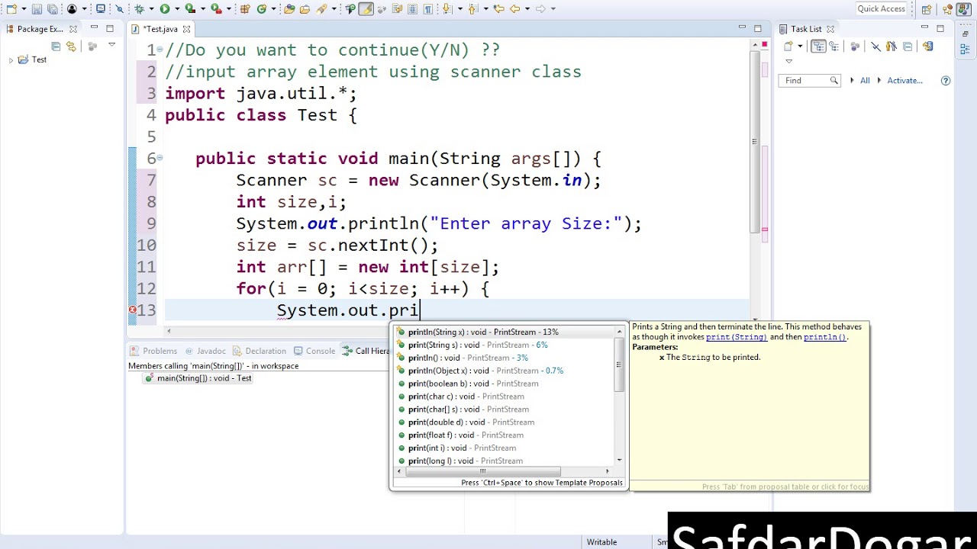Viewport: 977px width, 549px height.
Task: Expand the Test project tree node
Action: coord(11,59)
